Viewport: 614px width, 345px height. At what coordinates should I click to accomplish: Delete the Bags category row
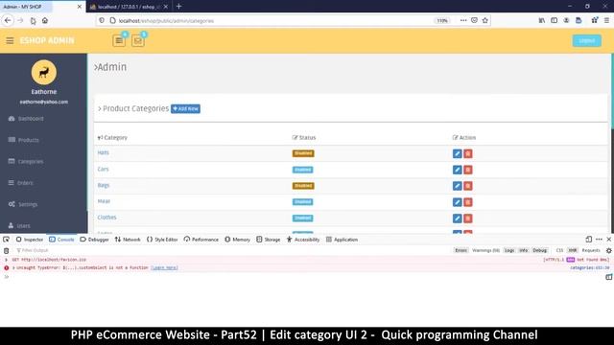tap(468, 186)
